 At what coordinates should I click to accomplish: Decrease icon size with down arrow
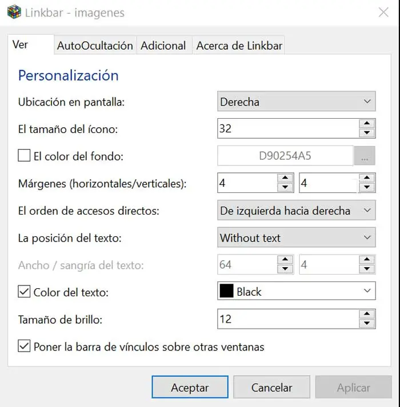tap(367, 133)
